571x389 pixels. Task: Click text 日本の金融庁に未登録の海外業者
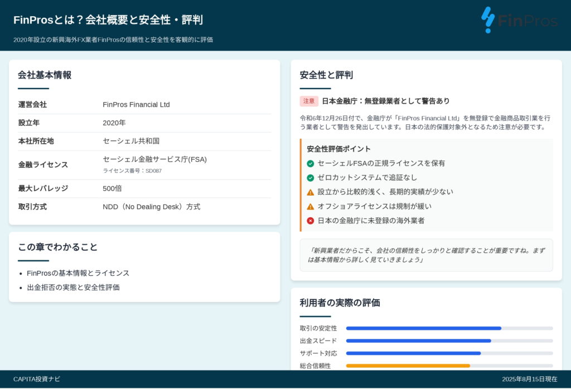point(371,221)
